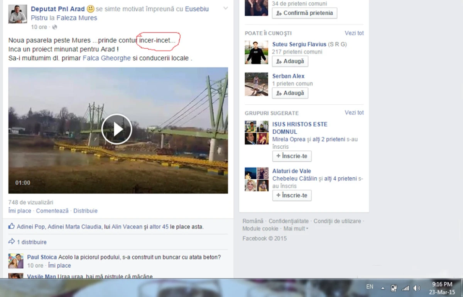Open 1 prieten comun link
Image resolution: width=463 pixels, height=297 pixels.
[x=292, y=83]
